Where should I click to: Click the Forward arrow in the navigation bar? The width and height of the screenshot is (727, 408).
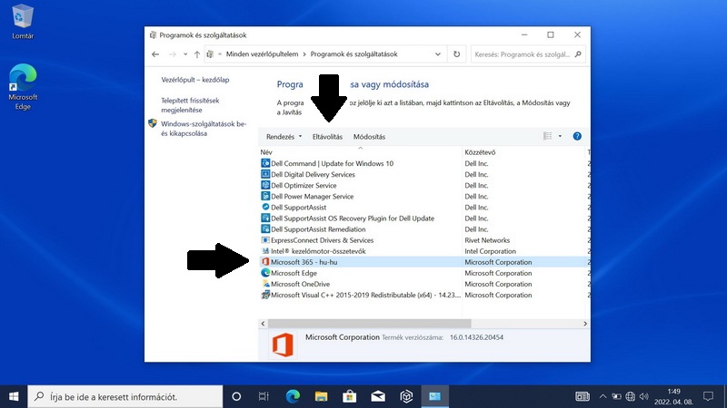pyautogui.click(x=172, y=54)
